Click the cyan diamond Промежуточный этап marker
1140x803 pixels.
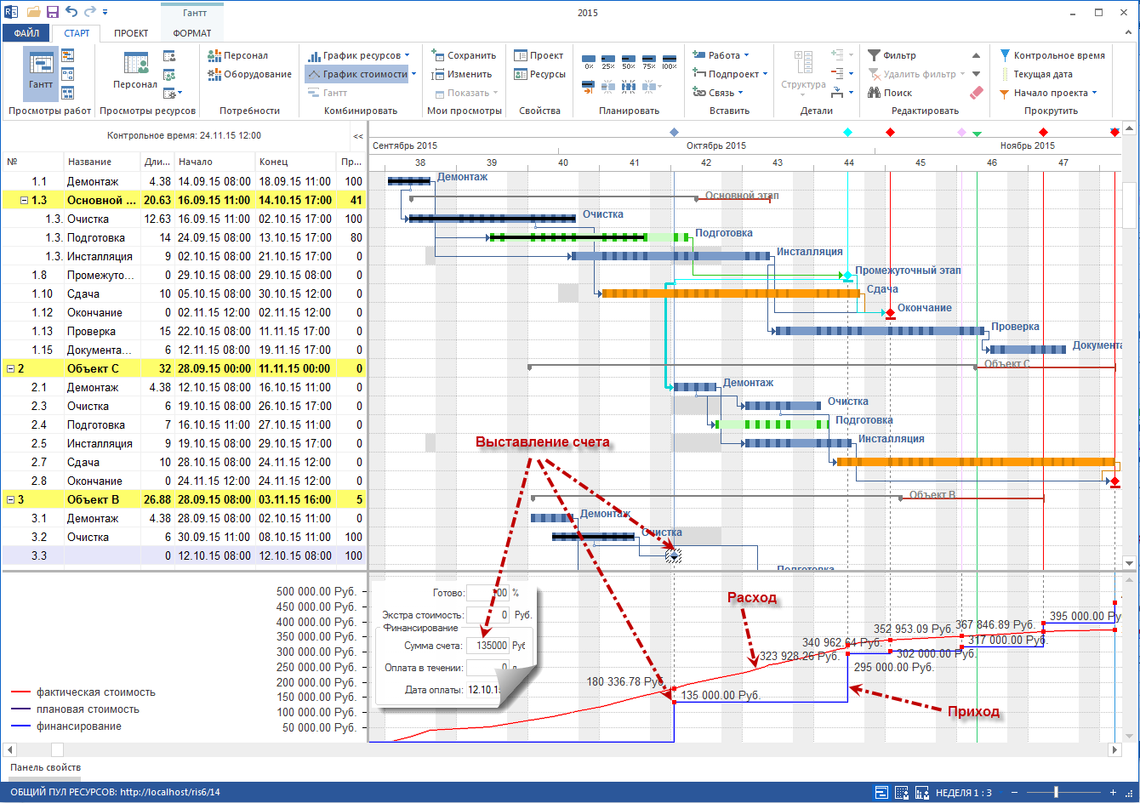click(846, 276)
